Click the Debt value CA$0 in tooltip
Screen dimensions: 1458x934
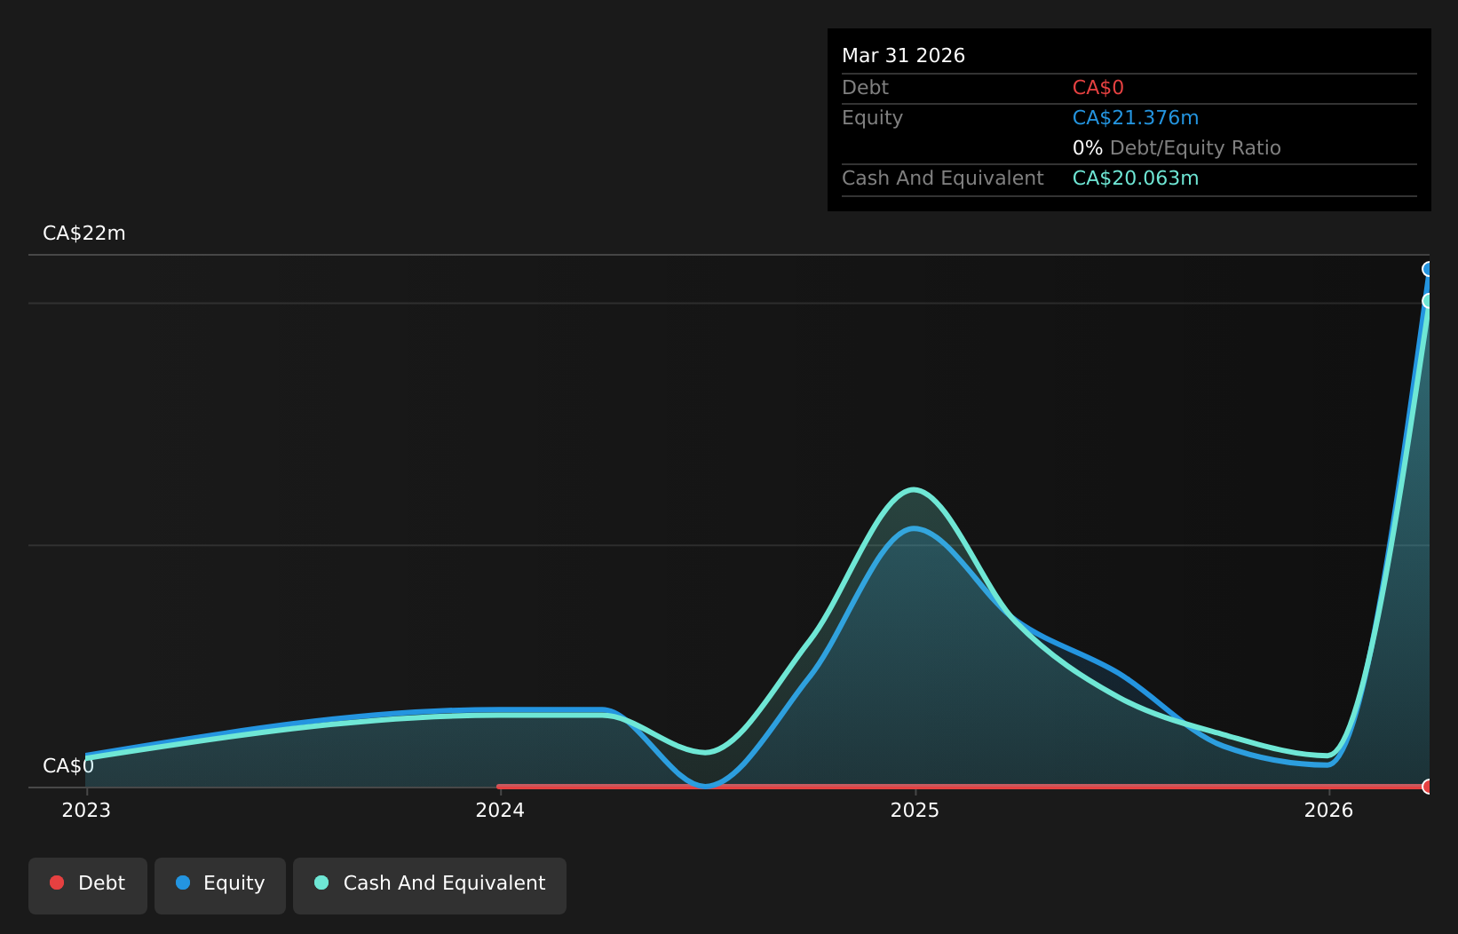coord(1098,88)
